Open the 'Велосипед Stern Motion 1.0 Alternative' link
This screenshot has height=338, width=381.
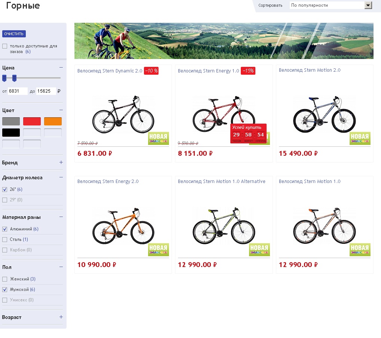pos(221,182)
